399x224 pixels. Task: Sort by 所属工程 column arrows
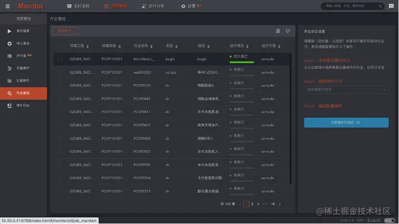click(88, 46)
